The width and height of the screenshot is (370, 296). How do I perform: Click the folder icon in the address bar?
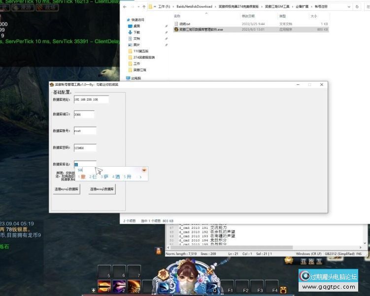pos(150,6)
